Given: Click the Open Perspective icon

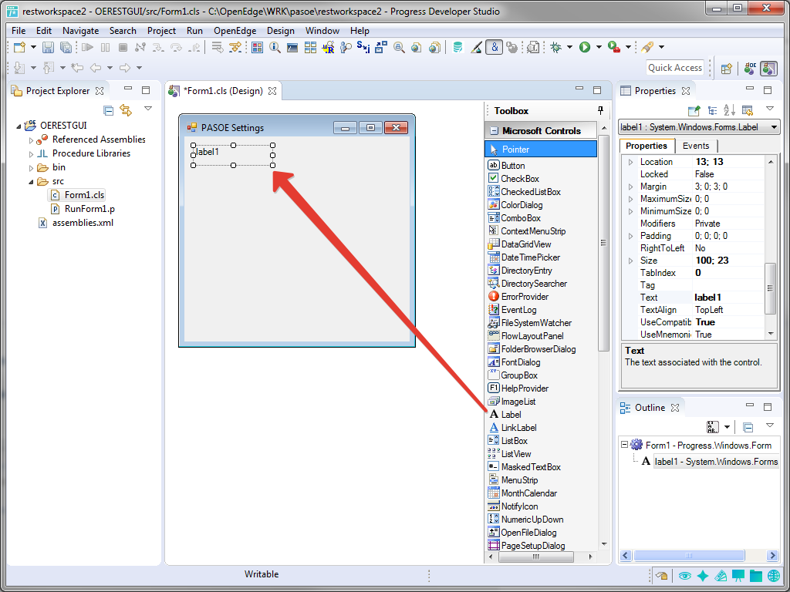Looking at the screenshot, I should click(x=726, y=69).
